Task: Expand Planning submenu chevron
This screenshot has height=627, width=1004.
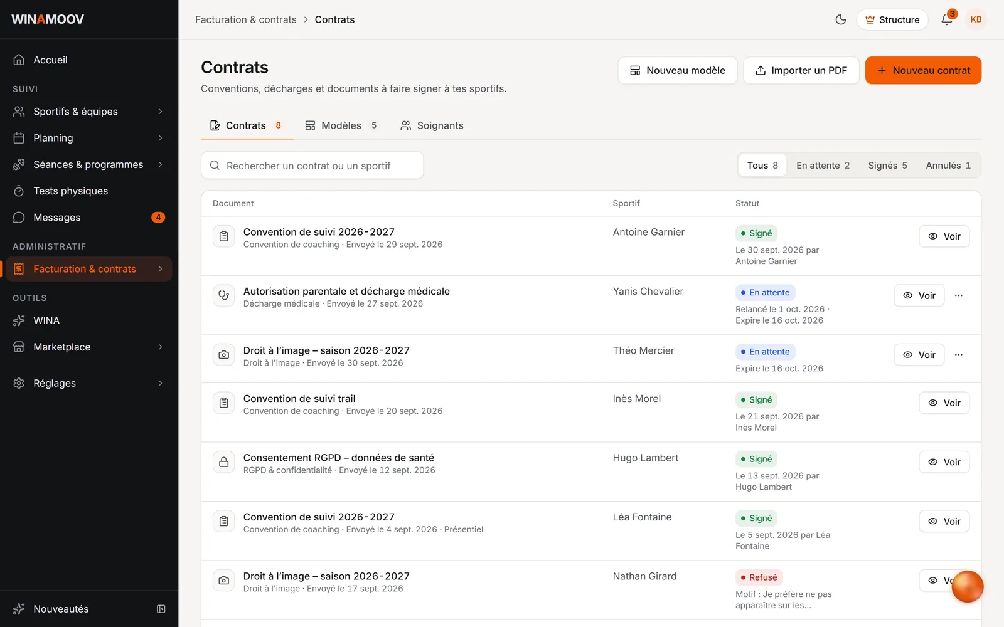Action: [x=161, y=138]
